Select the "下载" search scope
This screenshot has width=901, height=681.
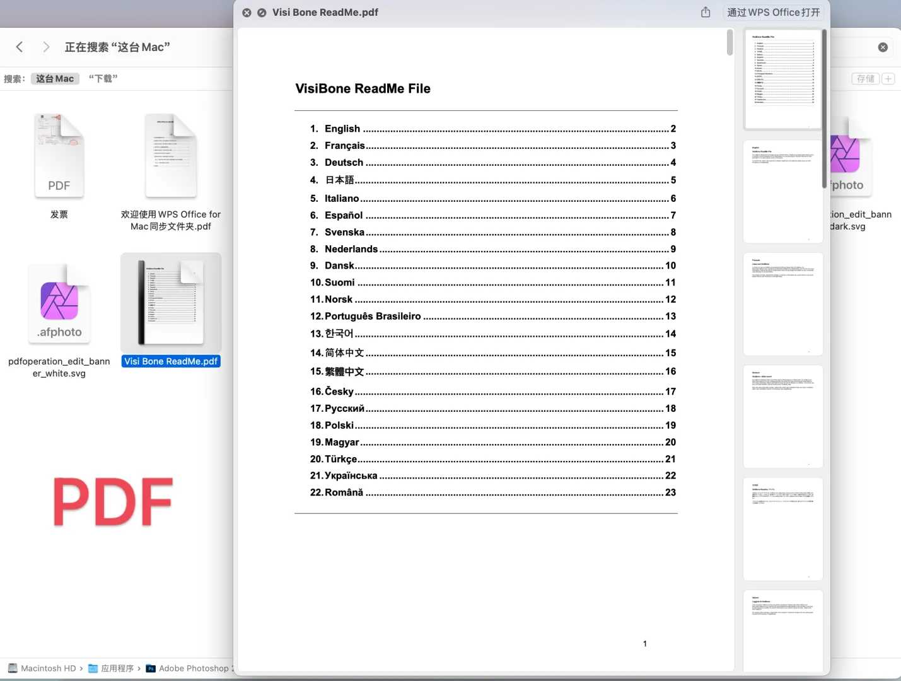click(103, 79)
